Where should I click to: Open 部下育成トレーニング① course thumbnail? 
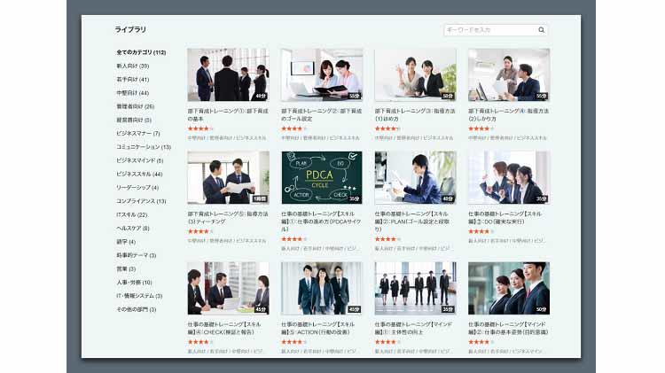(x=228, y=74)
